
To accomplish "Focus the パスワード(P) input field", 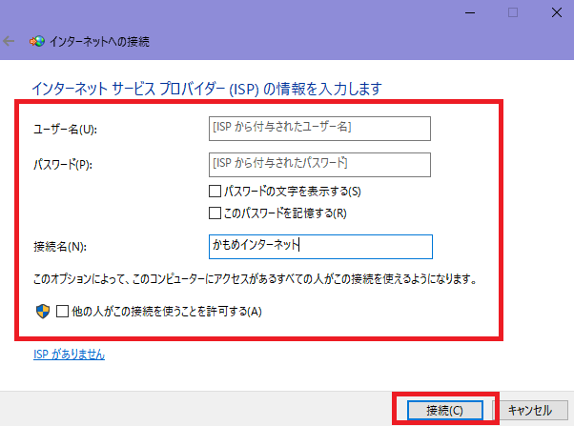I will [x=319, y=165].
